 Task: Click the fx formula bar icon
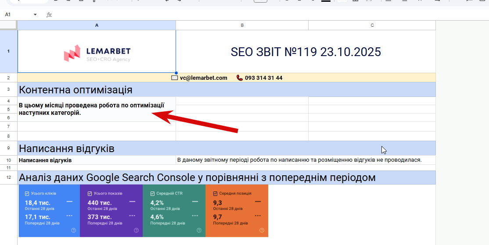[49, 14]
